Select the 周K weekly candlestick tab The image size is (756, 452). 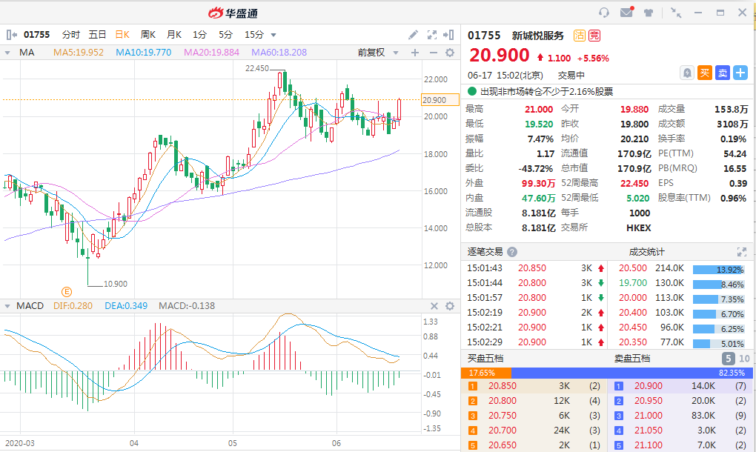(x=148, y=35)
